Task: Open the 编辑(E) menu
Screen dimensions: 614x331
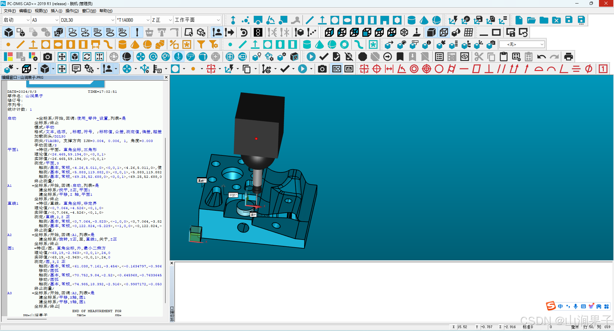Action: point(25,11)
